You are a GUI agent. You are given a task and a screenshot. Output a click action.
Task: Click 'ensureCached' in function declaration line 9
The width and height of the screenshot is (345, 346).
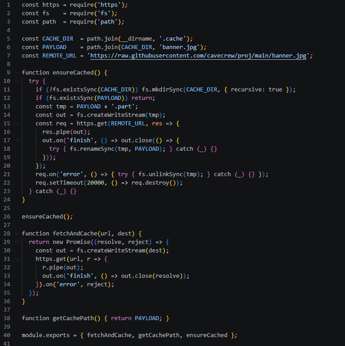(73, 73)
